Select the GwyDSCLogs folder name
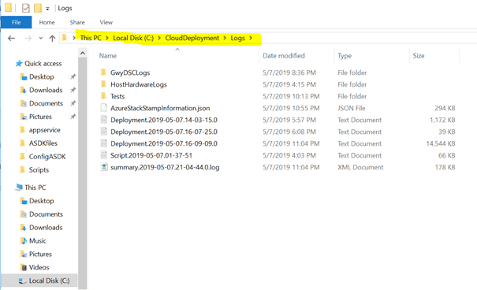 coord(130,72)
